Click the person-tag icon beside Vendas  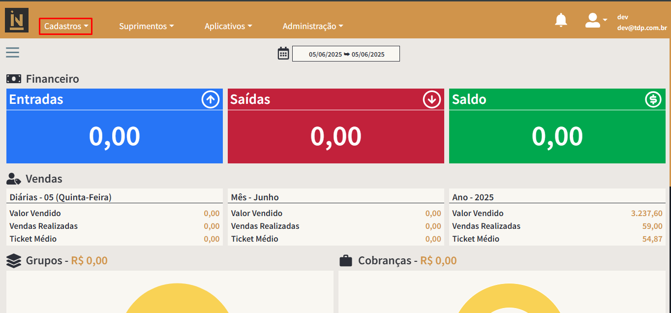click(x=14, y=179)
